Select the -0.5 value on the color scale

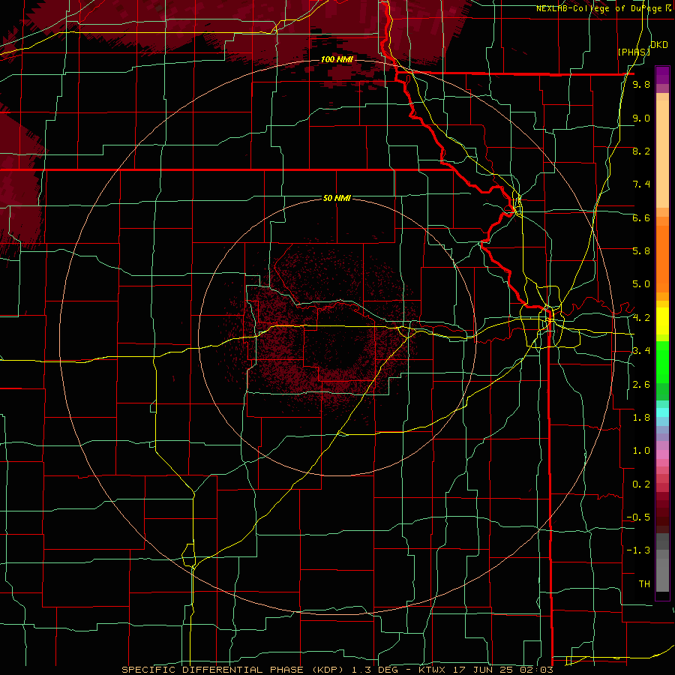[638, 517]
